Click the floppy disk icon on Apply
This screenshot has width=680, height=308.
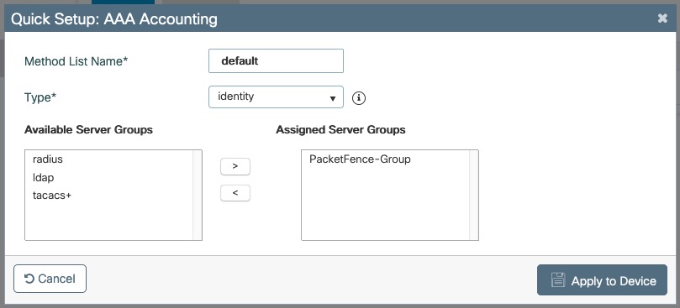tap(558, 279)
